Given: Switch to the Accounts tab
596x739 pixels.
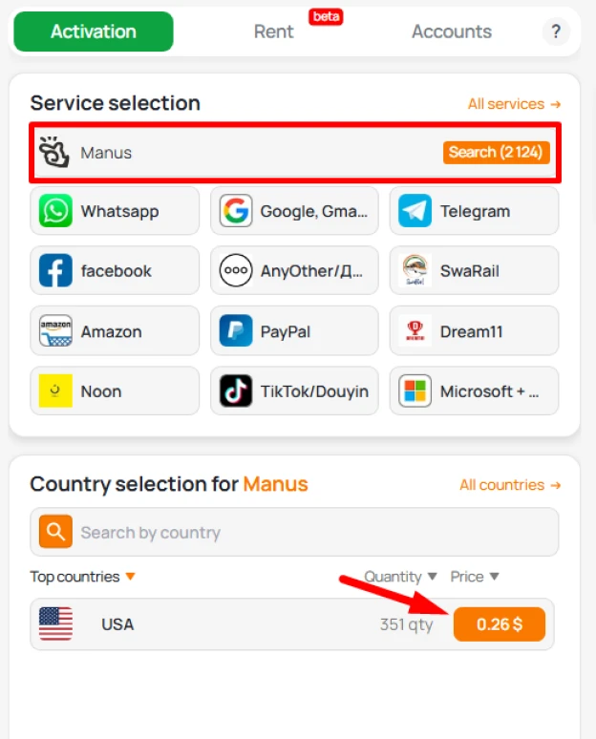Looking at the screenshot, I should point(452,32).
